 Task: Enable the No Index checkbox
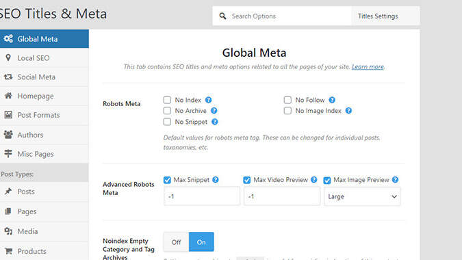tap(167, 100)
